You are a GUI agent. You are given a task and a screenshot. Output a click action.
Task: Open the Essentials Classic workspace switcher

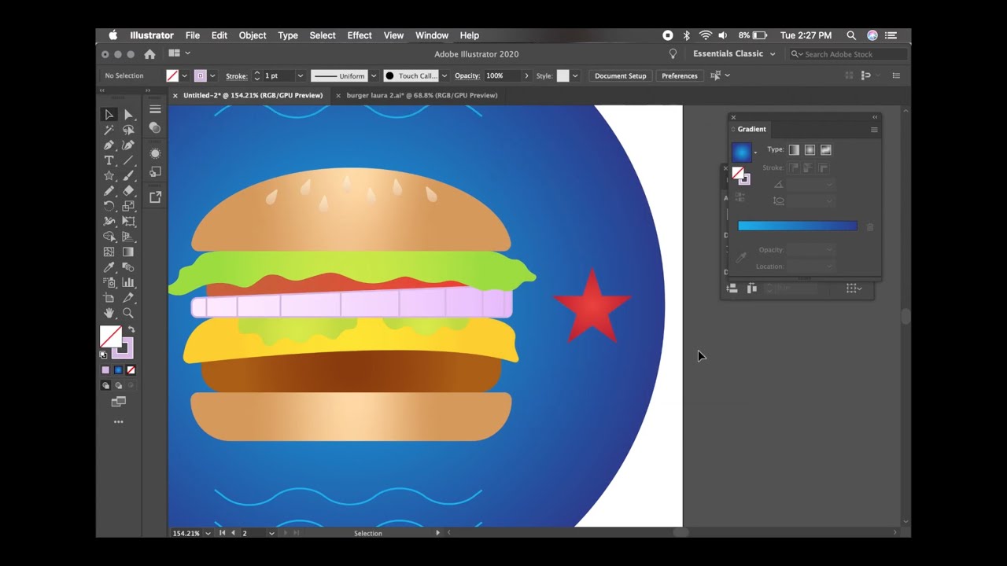pos(734,54)
